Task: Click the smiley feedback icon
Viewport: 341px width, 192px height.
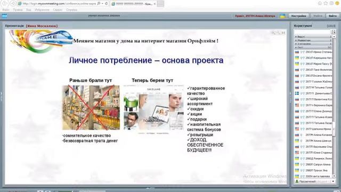Action: pos(338,3)
